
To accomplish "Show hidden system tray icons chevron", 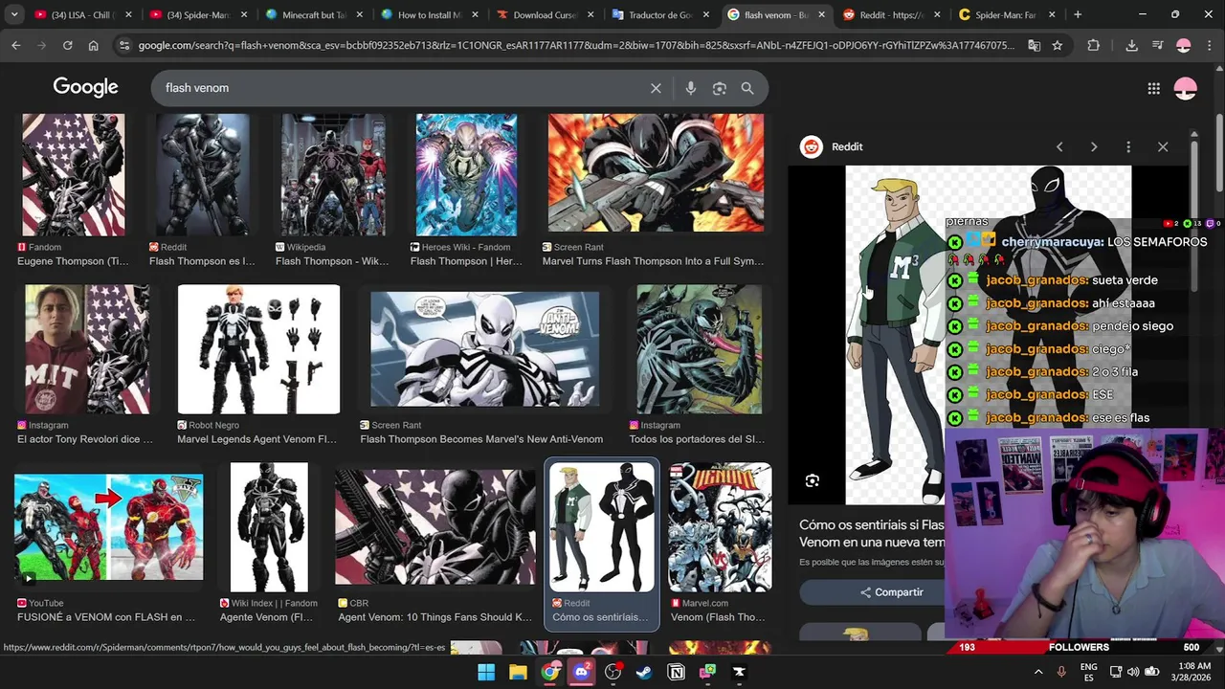I will pos(1036,672).
